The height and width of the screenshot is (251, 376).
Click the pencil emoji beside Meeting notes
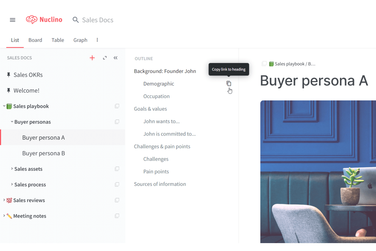point(9,216)
